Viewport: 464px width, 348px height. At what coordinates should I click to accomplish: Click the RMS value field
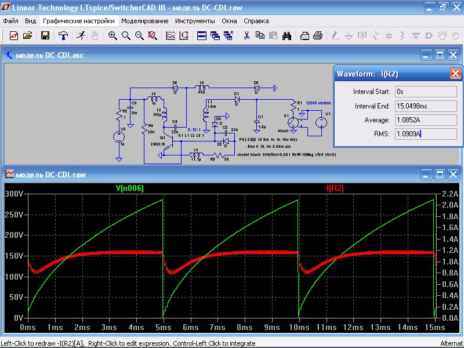pos(425,135)
